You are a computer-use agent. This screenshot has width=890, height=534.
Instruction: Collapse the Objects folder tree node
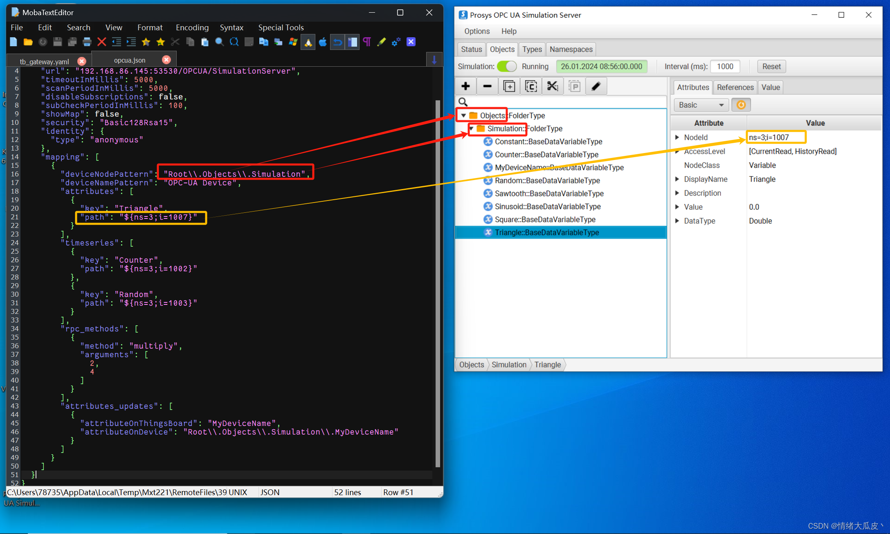tap(463, 115)
